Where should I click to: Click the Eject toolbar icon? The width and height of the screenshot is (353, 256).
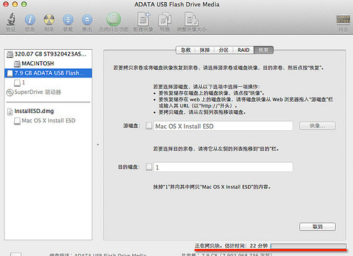[x=87, y=19]
